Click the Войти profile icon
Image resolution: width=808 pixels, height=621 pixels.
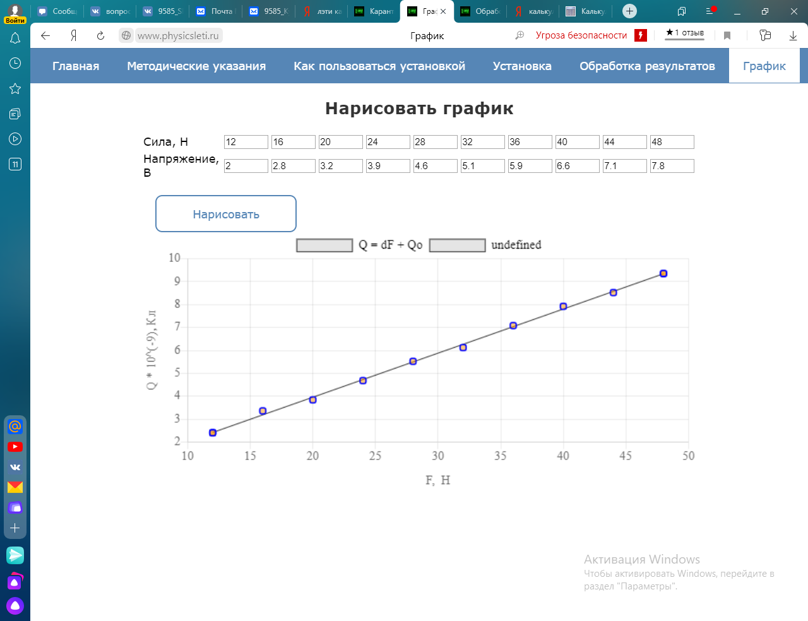tap(15, 13)
